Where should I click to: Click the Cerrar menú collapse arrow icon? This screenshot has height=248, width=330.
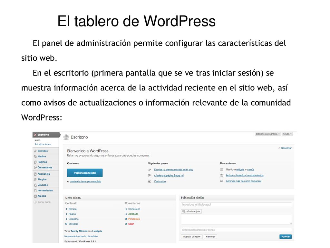pos(35,202)
